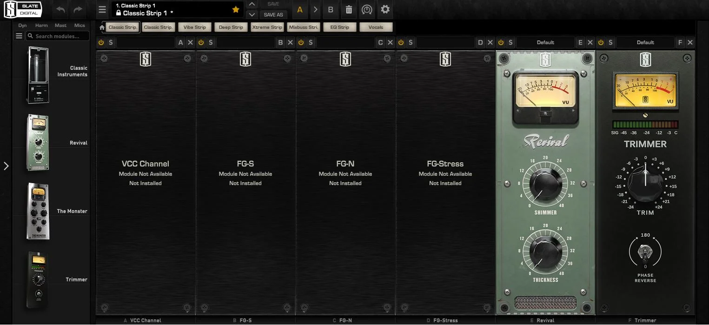Close the Revival module in slot E
The width and height of the screenshot is (709, 325).
(x=590, y=42)
